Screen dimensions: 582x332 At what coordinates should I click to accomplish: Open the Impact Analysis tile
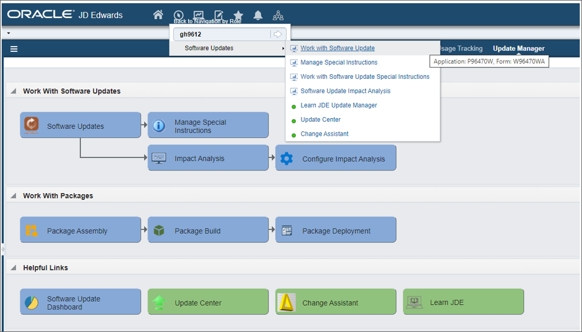[x=208, y=158]
